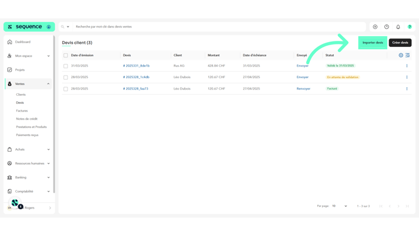
Task: Open Notes de crédit submenu item
Action: [27, 119]
